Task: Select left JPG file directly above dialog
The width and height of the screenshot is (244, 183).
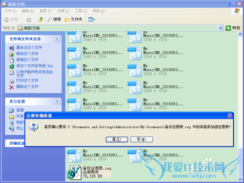Action: (x=74, y=104)
